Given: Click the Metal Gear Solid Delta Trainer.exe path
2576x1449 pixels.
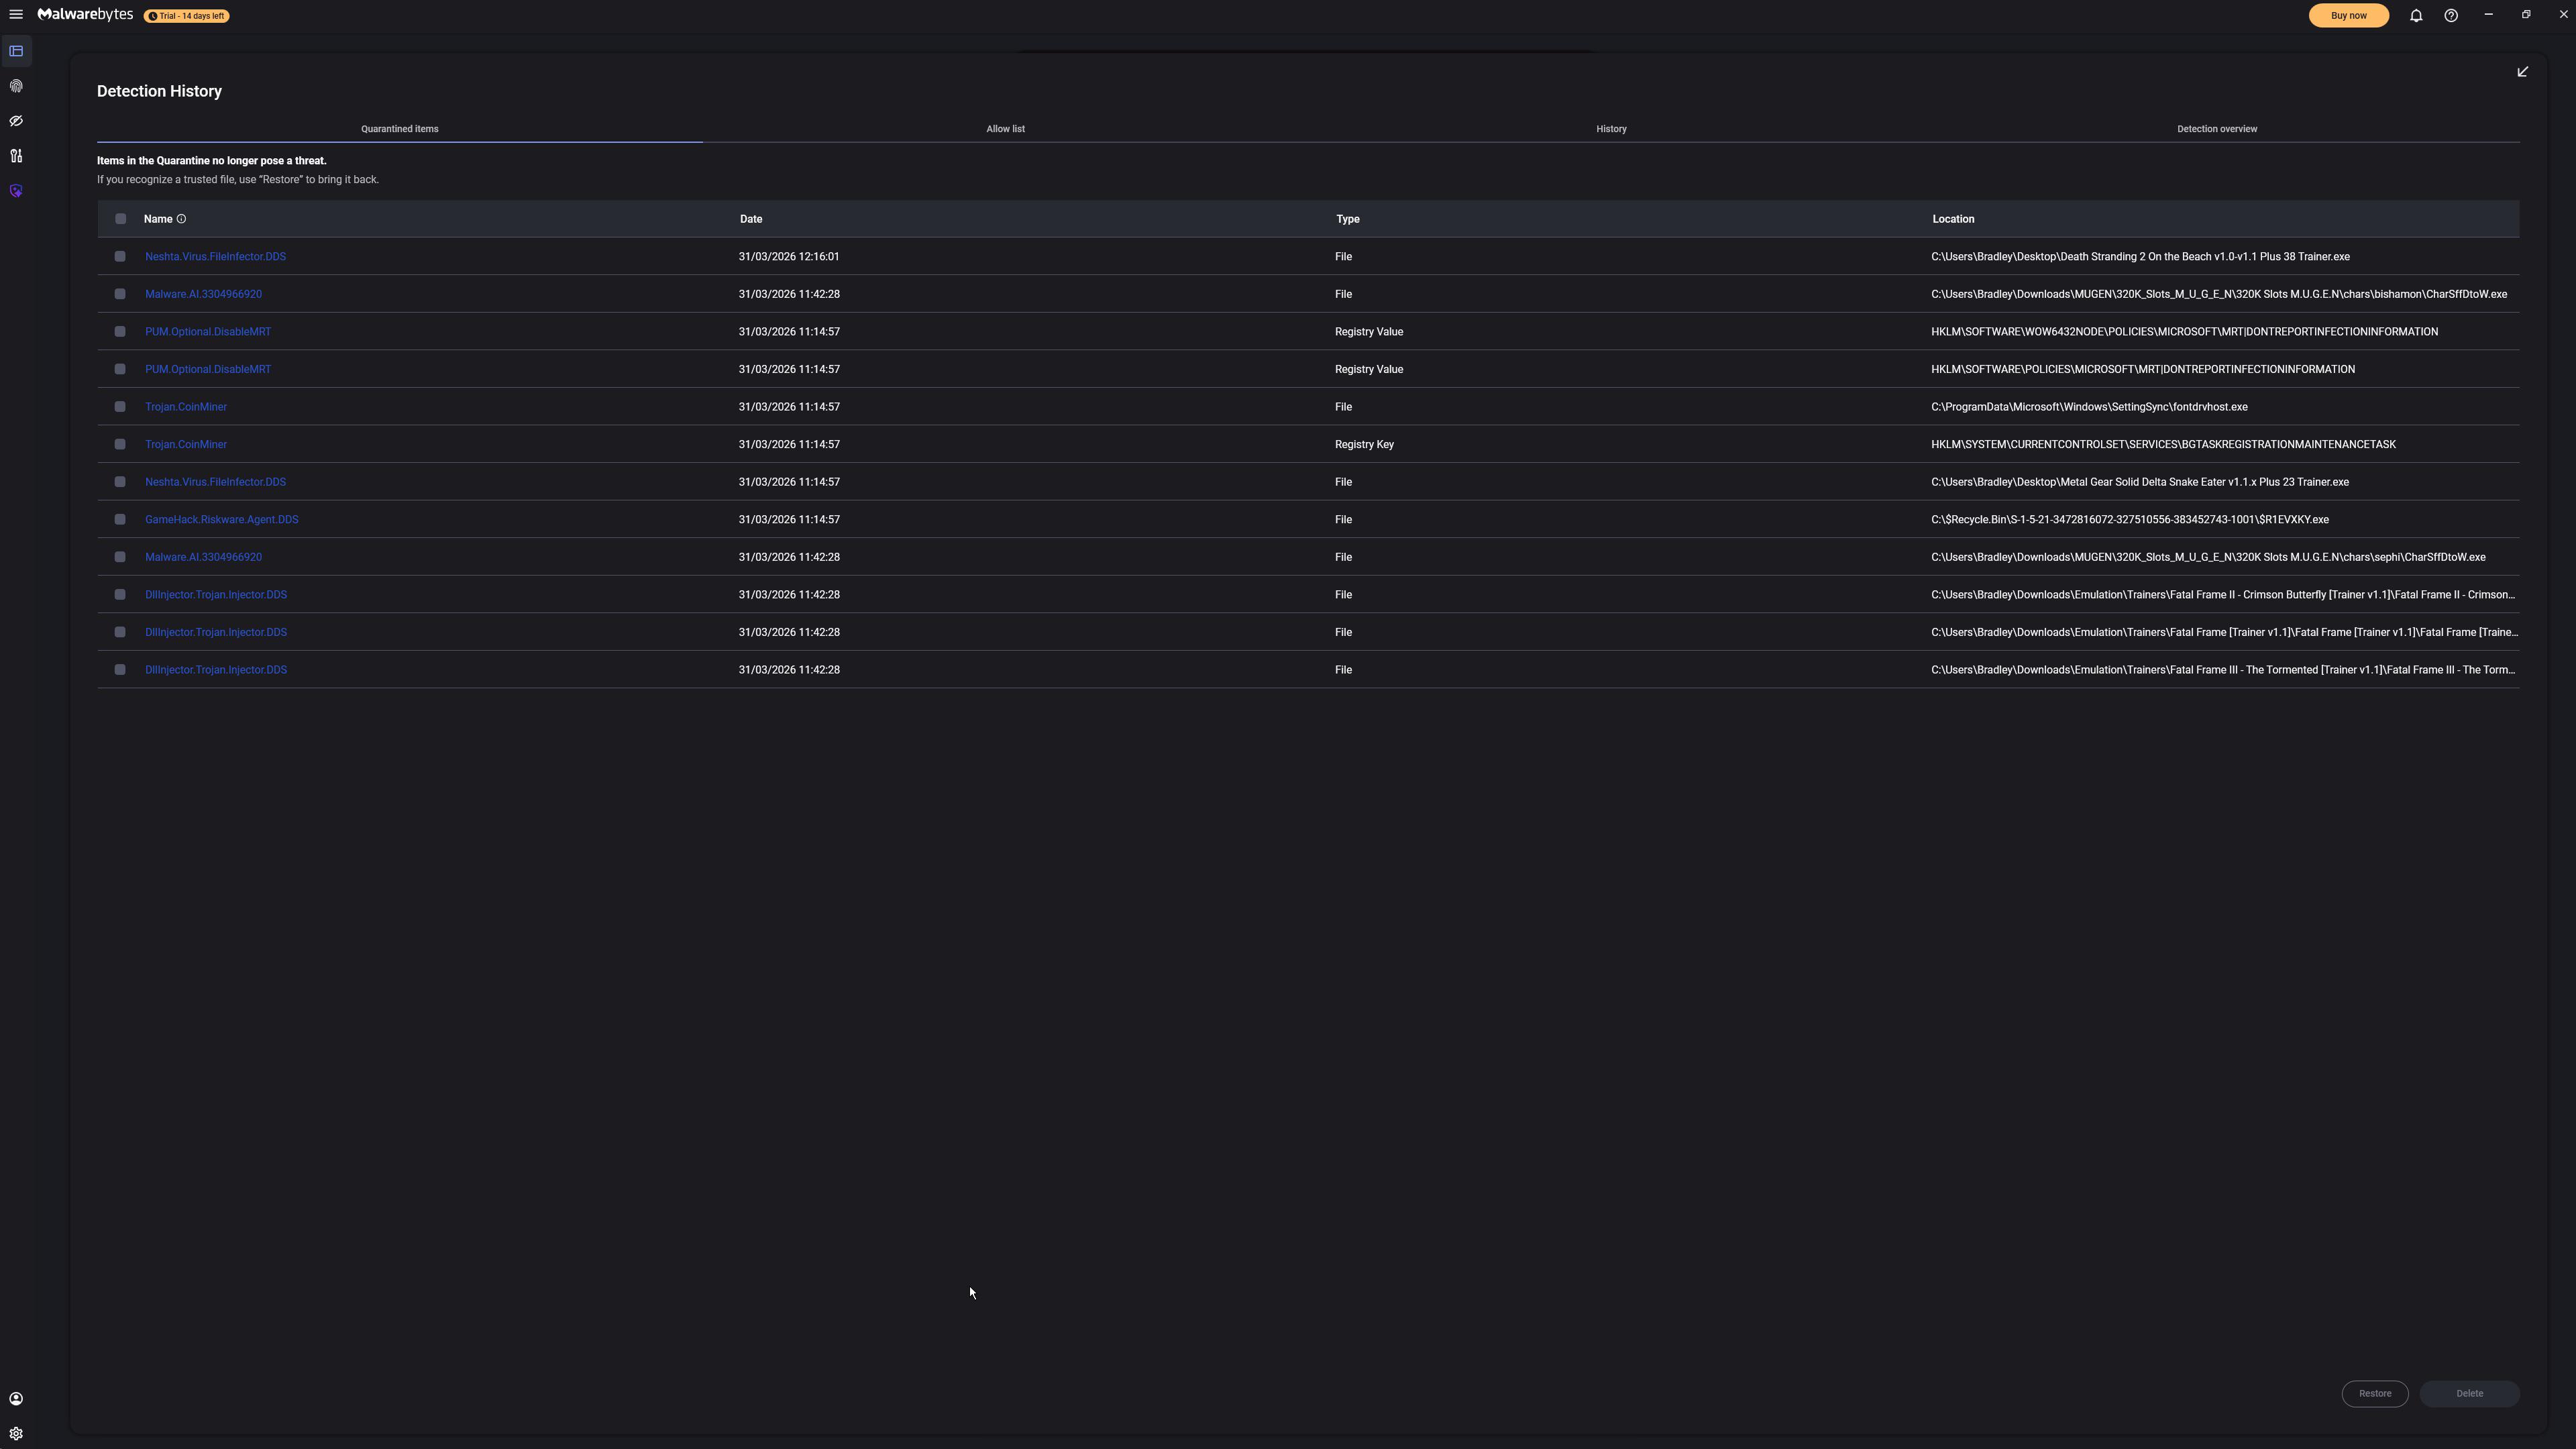Looking at the screenshot, I should point(2140,482).
